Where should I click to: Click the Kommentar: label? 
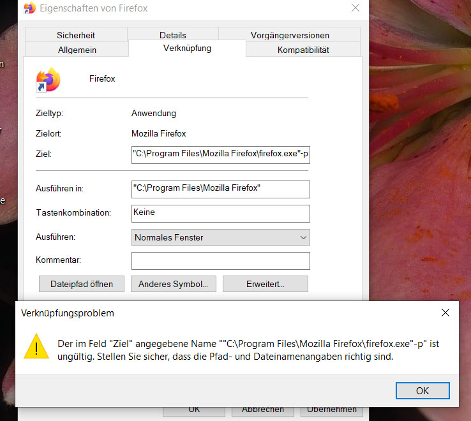pyautogui.click(x=58, y=260)
